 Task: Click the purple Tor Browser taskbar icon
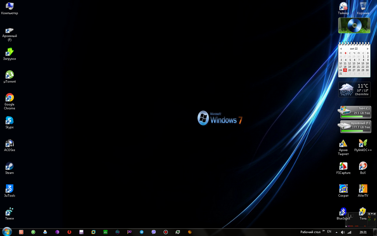coord(57,232)
